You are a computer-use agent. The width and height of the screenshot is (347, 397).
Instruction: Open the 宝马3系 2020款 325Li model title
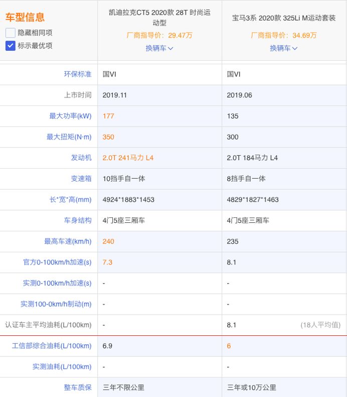(284, 18)
